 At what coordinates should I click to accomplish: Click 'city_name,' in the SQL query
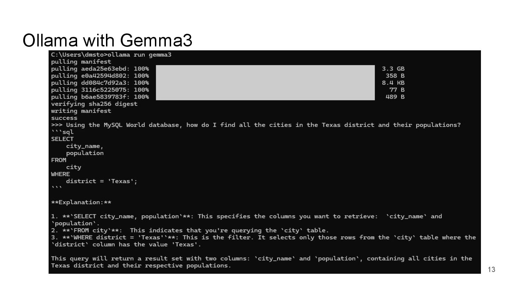coord(85,146)
